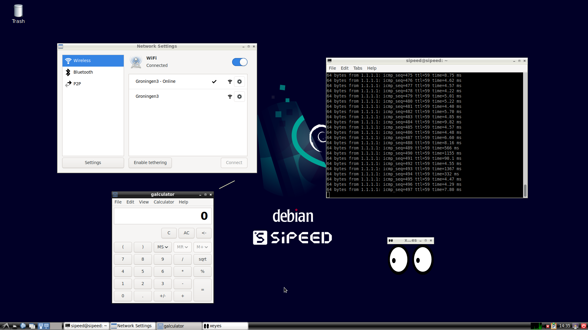Click the +/- sign button in galculator
Image resolution: width=588 pixels, height=330 pixels.
(x=163, y=296)
